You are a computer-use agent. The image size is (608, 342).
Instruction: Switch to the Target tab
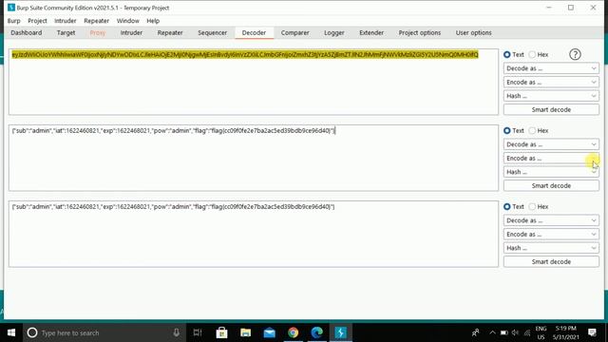pos(66,33)
